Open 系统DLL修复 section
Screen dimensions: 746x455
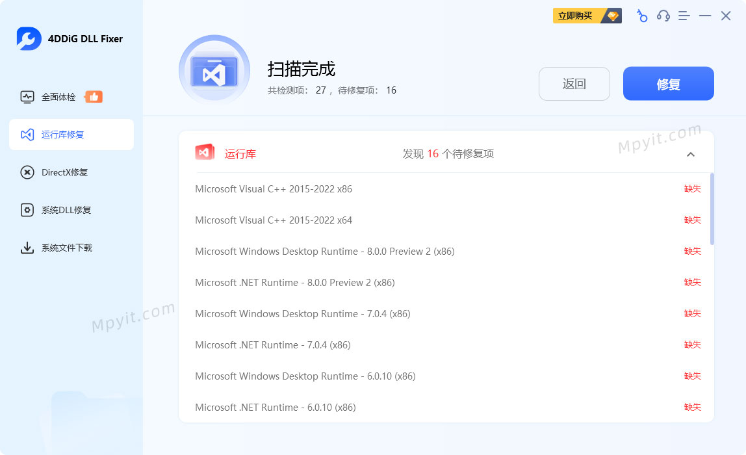click(x=71, y=210)
